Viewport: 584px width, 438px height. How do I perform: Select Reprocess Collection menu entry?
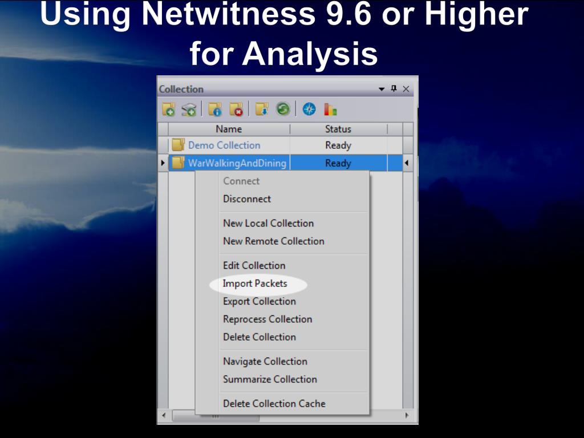click(x=267, y=319)
